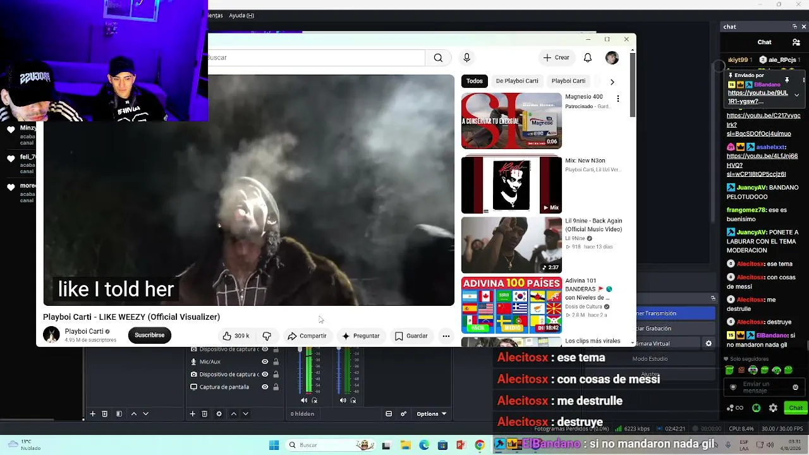Select the De Playboi Carti filter chip

[517, 81]
